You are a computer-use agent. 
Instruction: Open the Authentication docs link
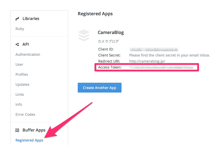pyautogui.click(x=28, y=54)
